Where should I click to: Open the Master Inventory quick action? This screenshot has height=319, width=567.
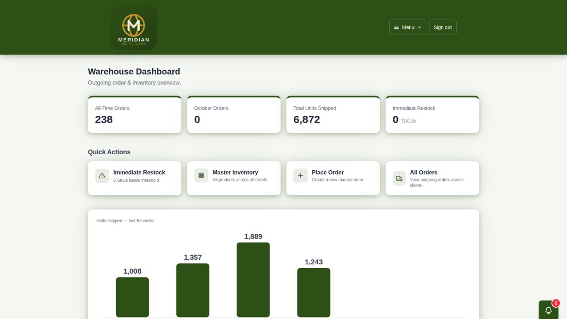pyautogui.click(x=234, y=178)
